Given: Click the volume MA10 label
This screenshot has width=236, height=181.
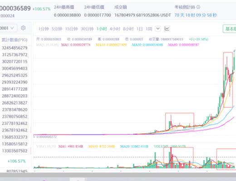Looking at the screenshot, I should click(x=102, y=146).
